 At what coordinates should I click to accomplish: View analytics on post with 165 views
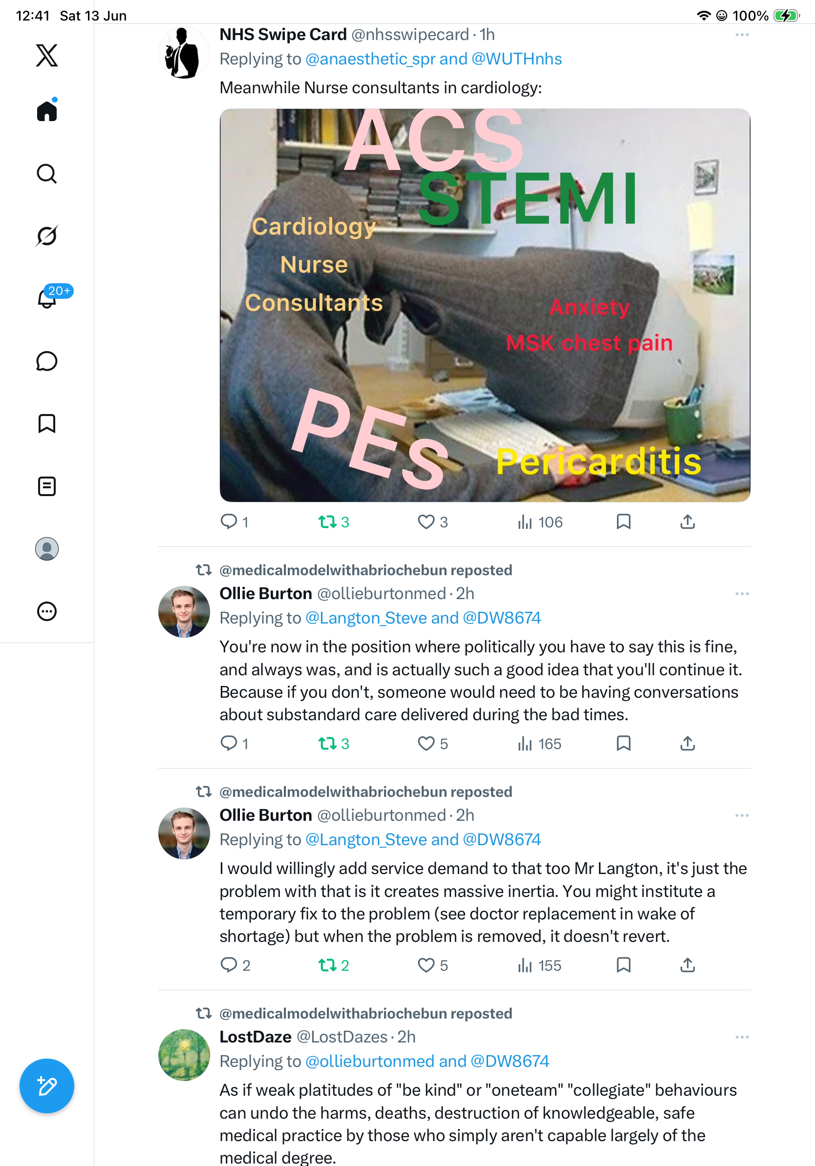coord(539,744)
